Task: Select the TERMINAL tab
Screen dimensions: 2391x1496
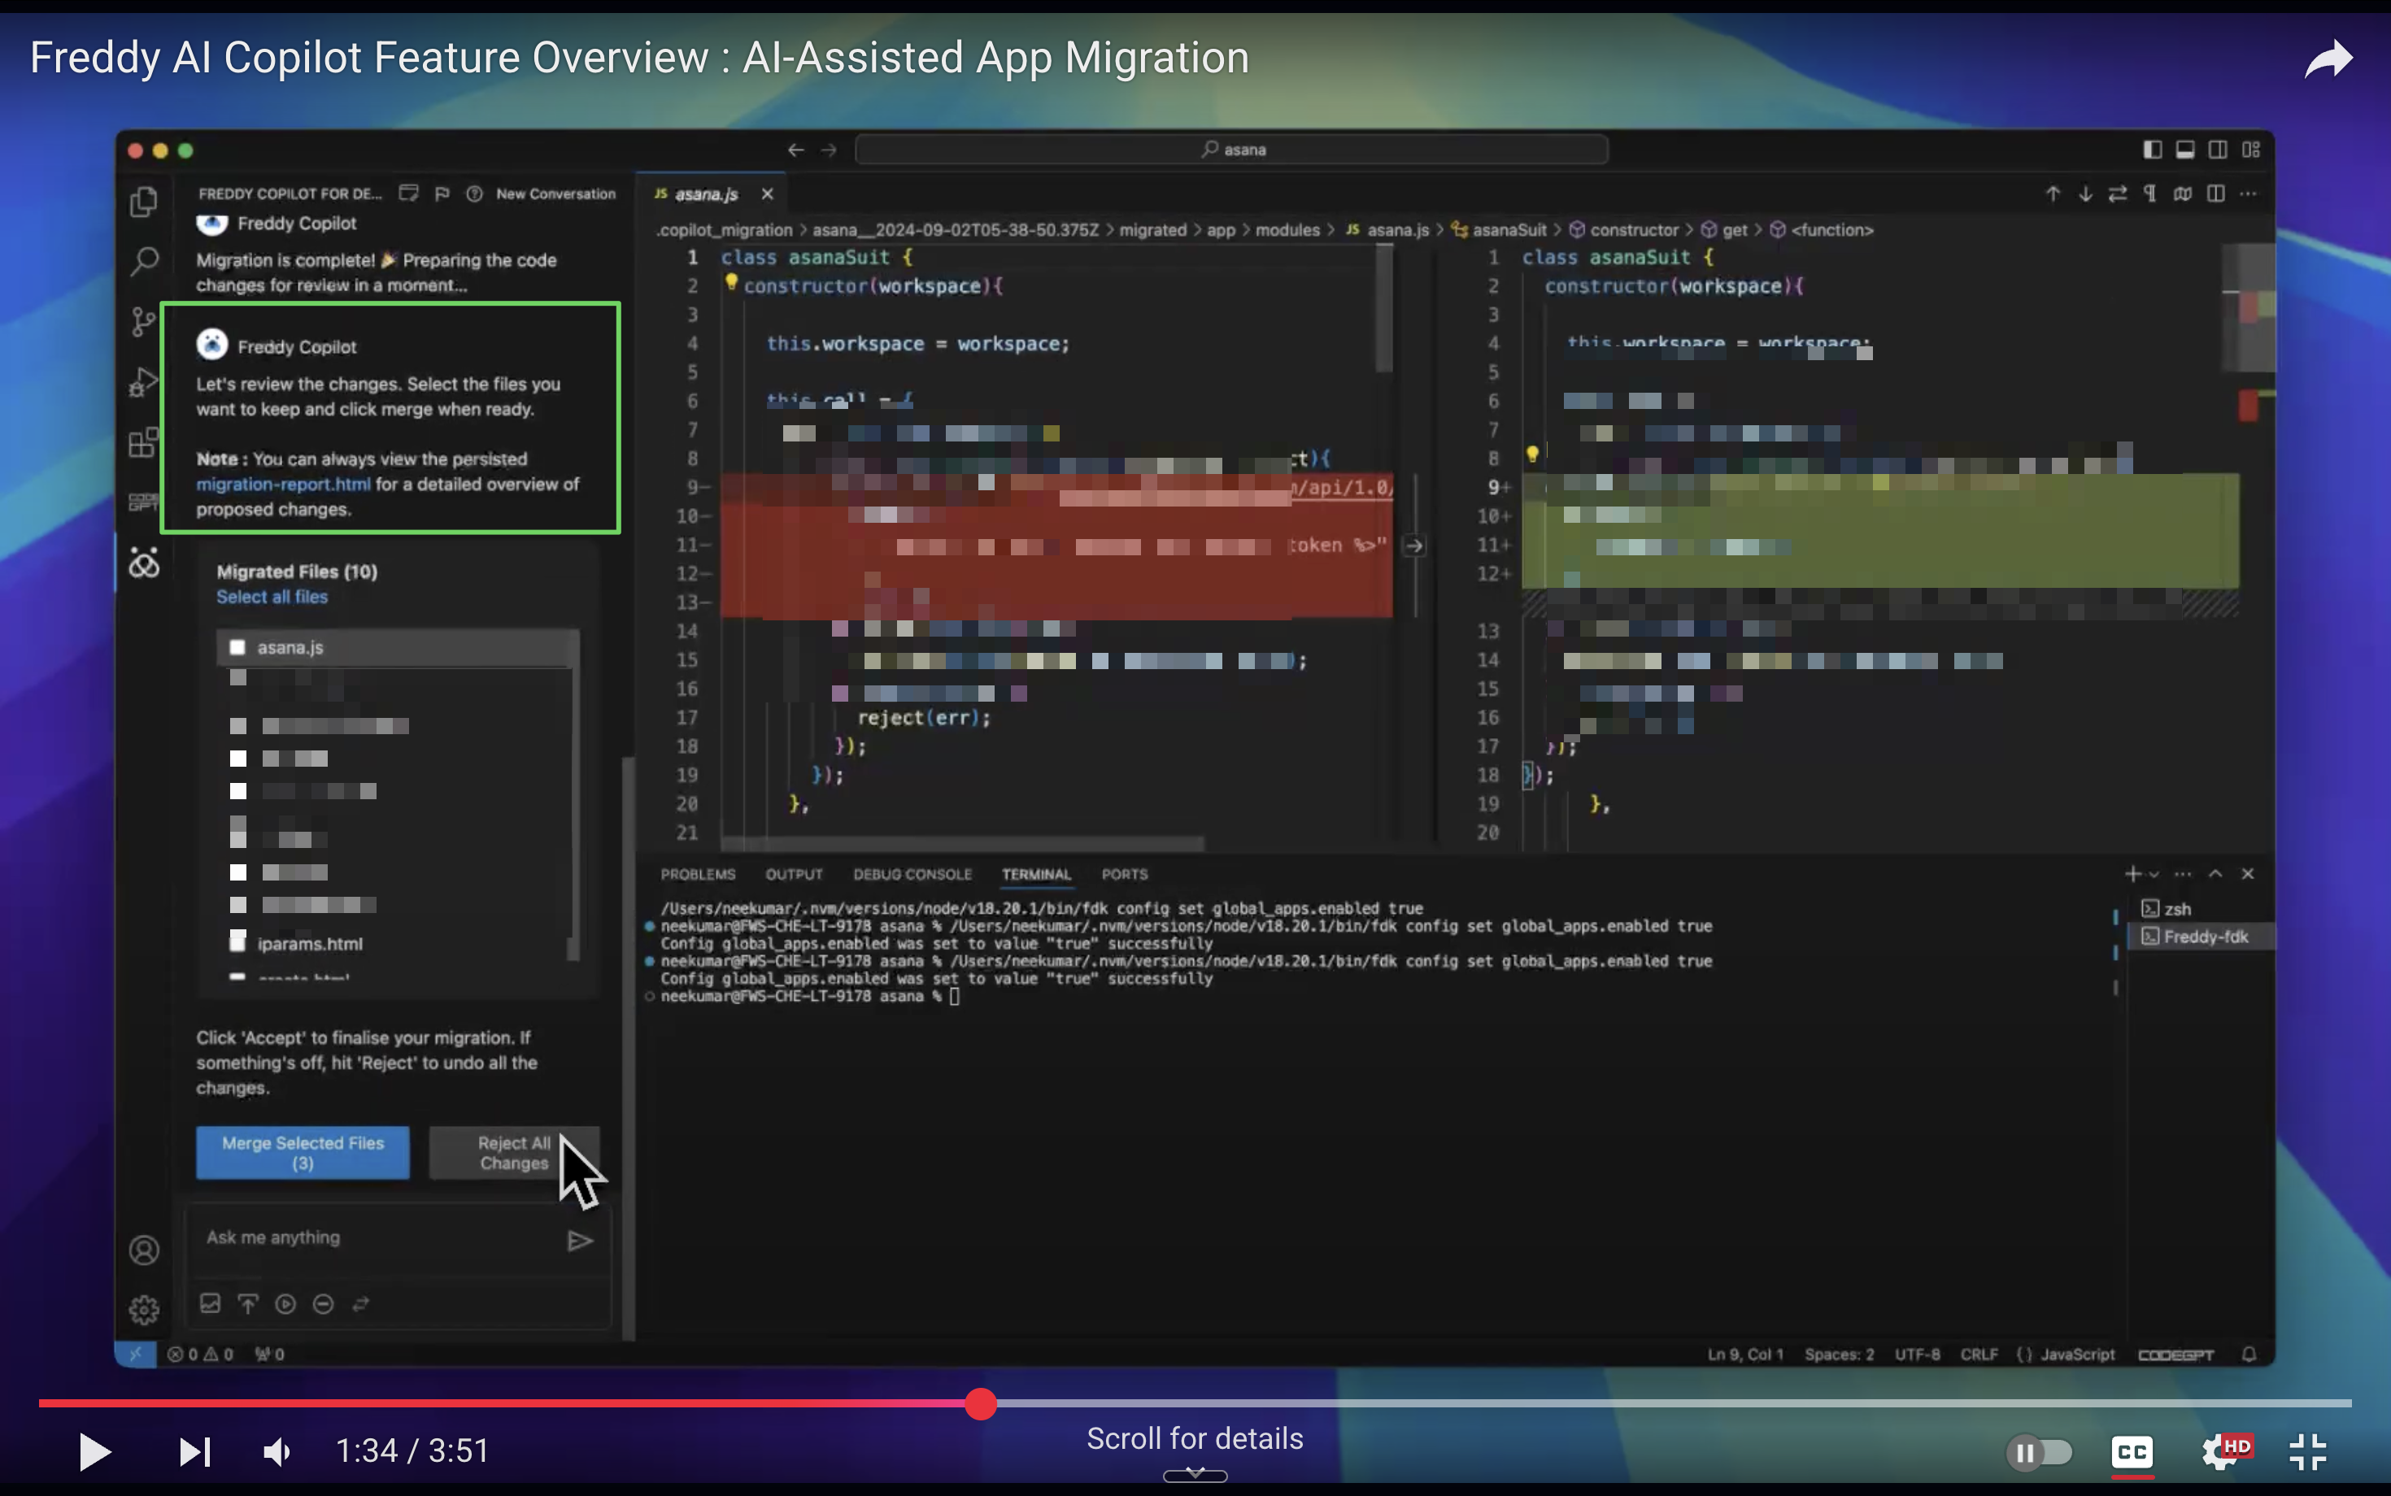Action: (x=1035, y=874)
